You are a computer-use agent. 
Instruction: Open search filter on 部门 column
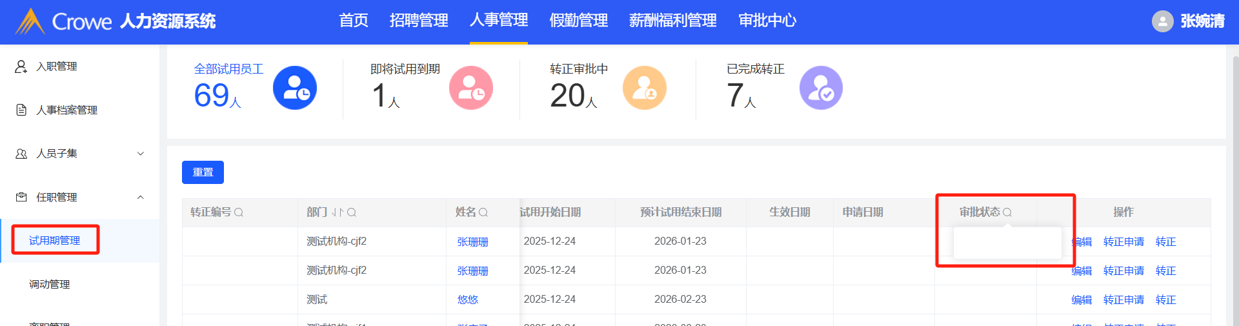[352, 212]
